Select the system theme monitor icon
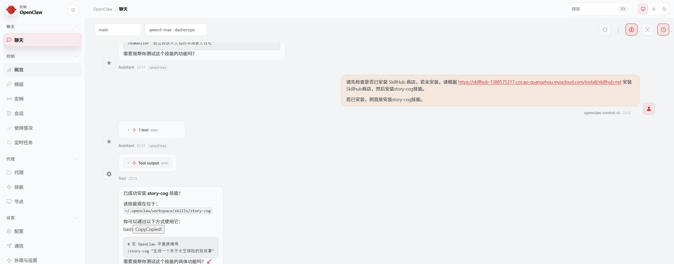 [x=643, y=9]
